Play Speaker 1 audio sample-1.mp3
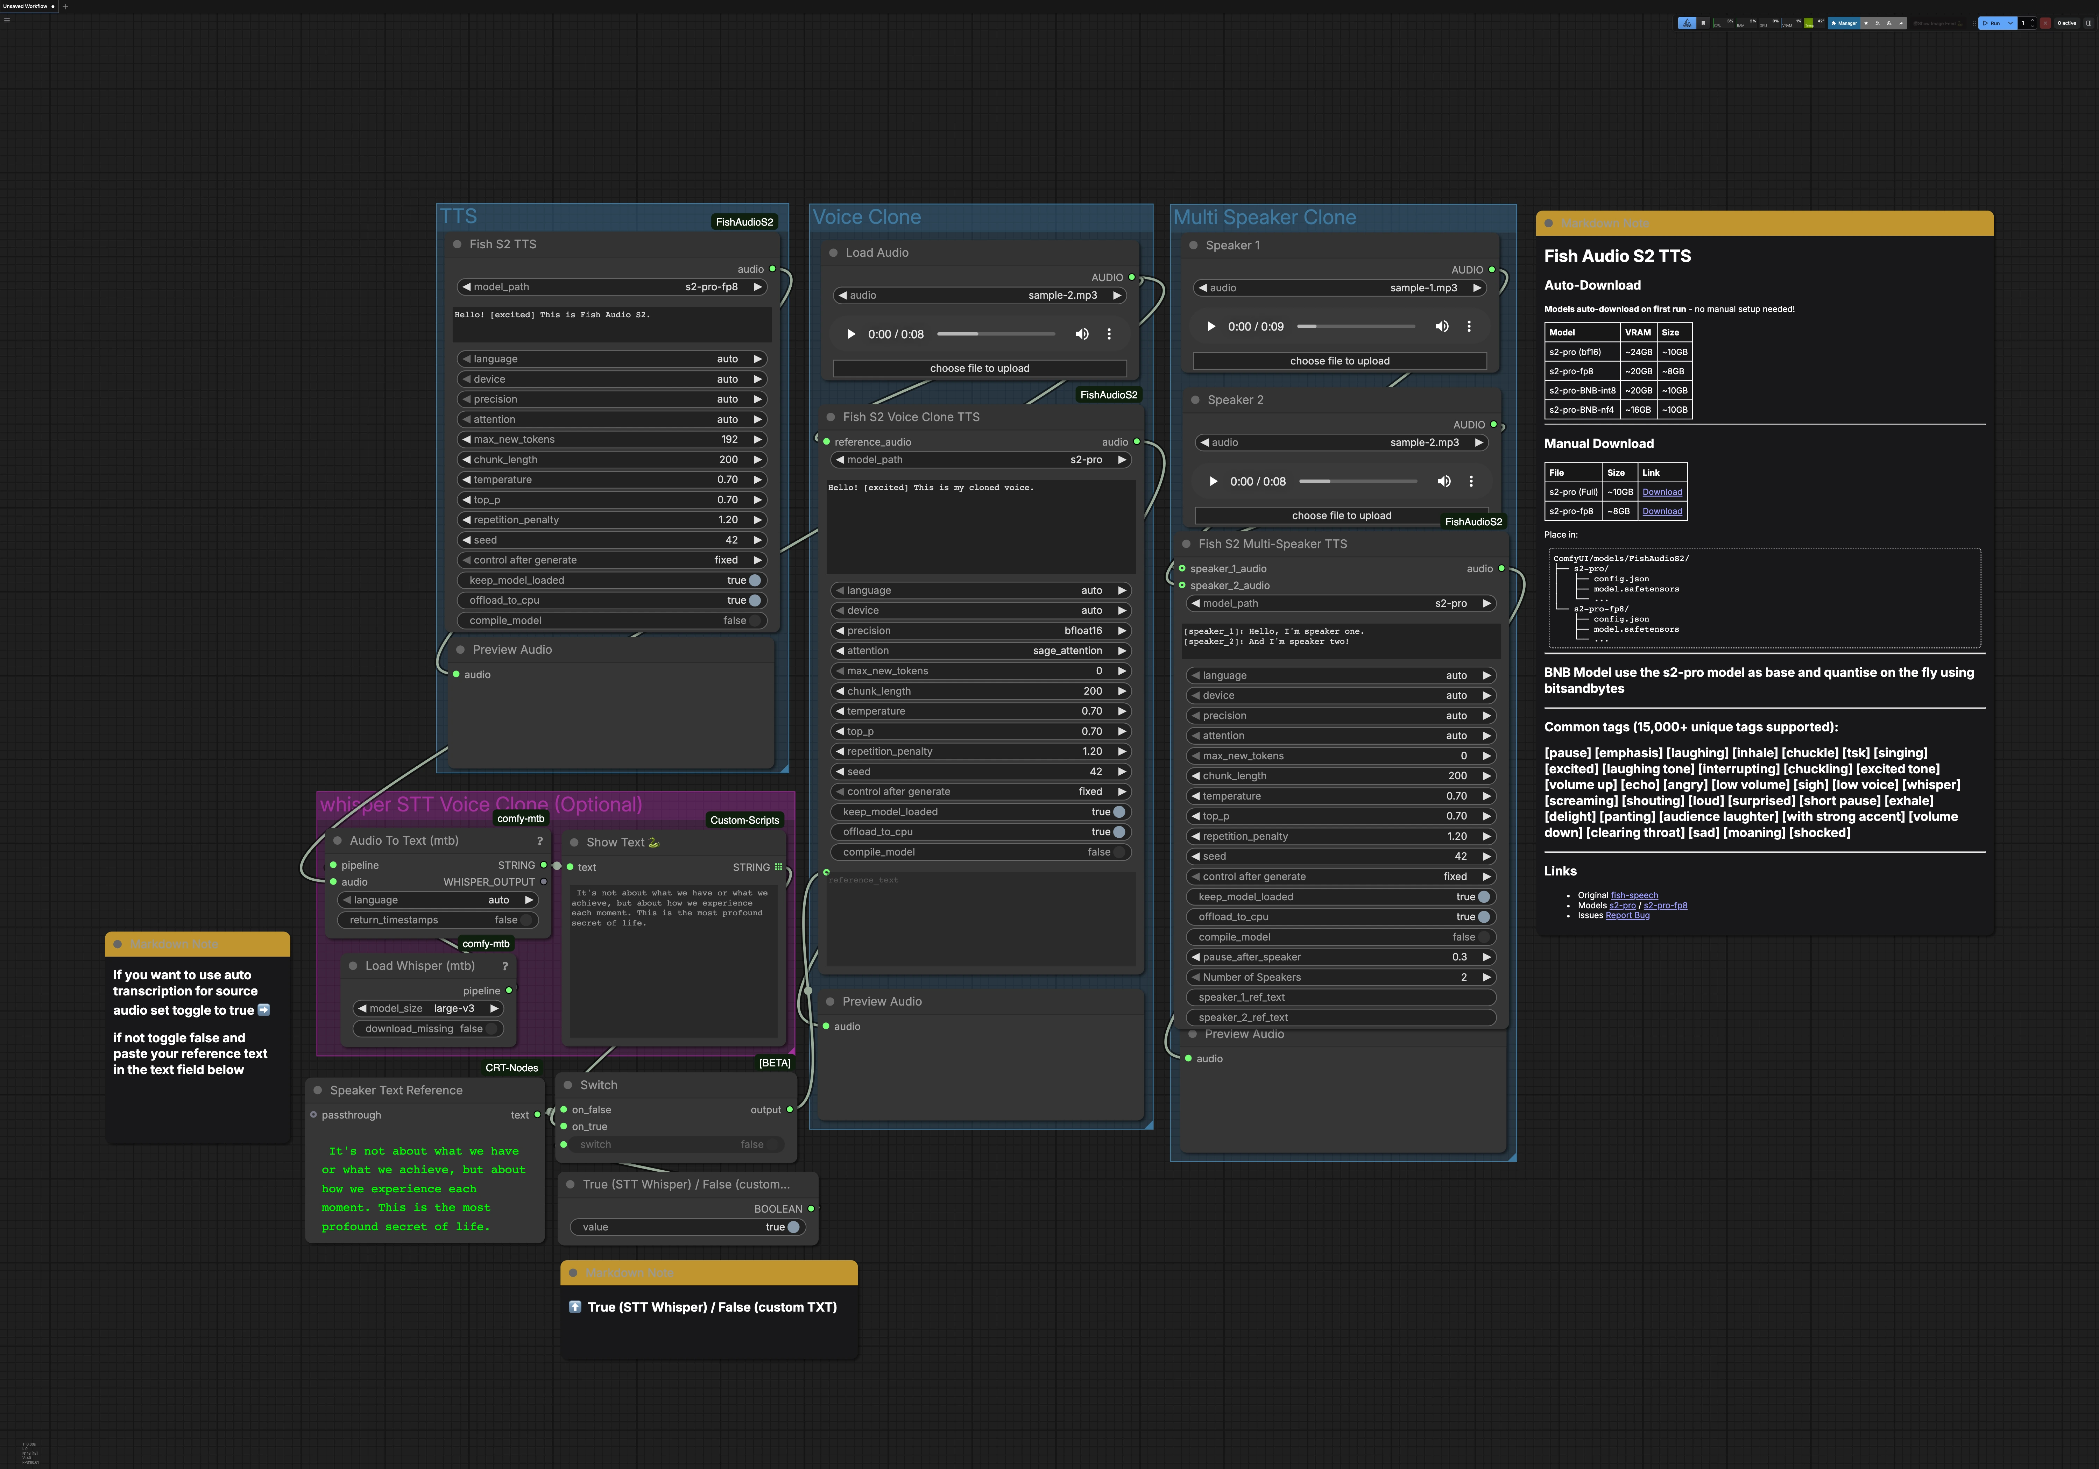The image size is (2099, 1469). pyautogui.click(x=1211, y=326)
